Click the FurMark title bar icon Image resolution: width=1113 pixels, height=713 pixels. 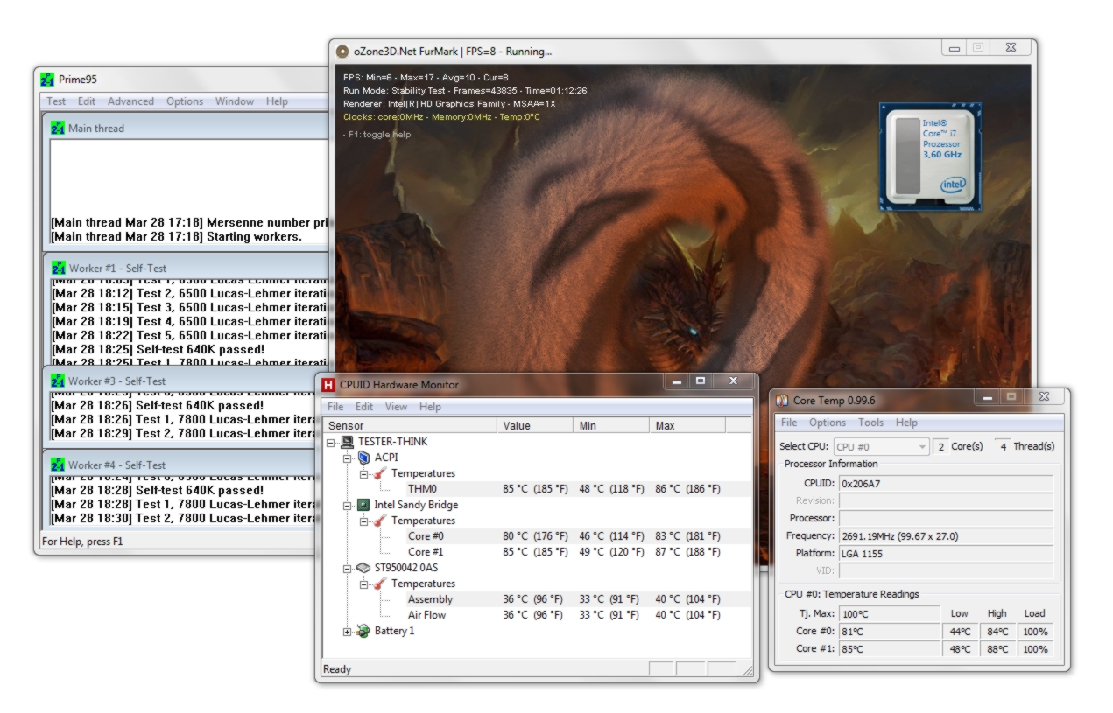tap(343, 52)
